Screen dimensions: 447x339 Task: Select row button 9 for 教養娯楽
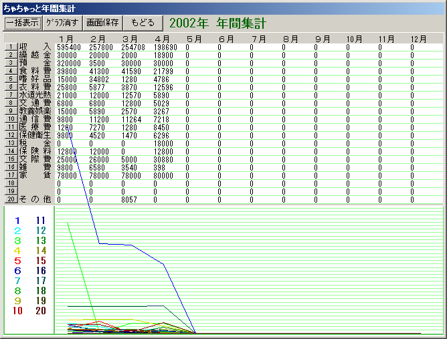tap(11, 111)
